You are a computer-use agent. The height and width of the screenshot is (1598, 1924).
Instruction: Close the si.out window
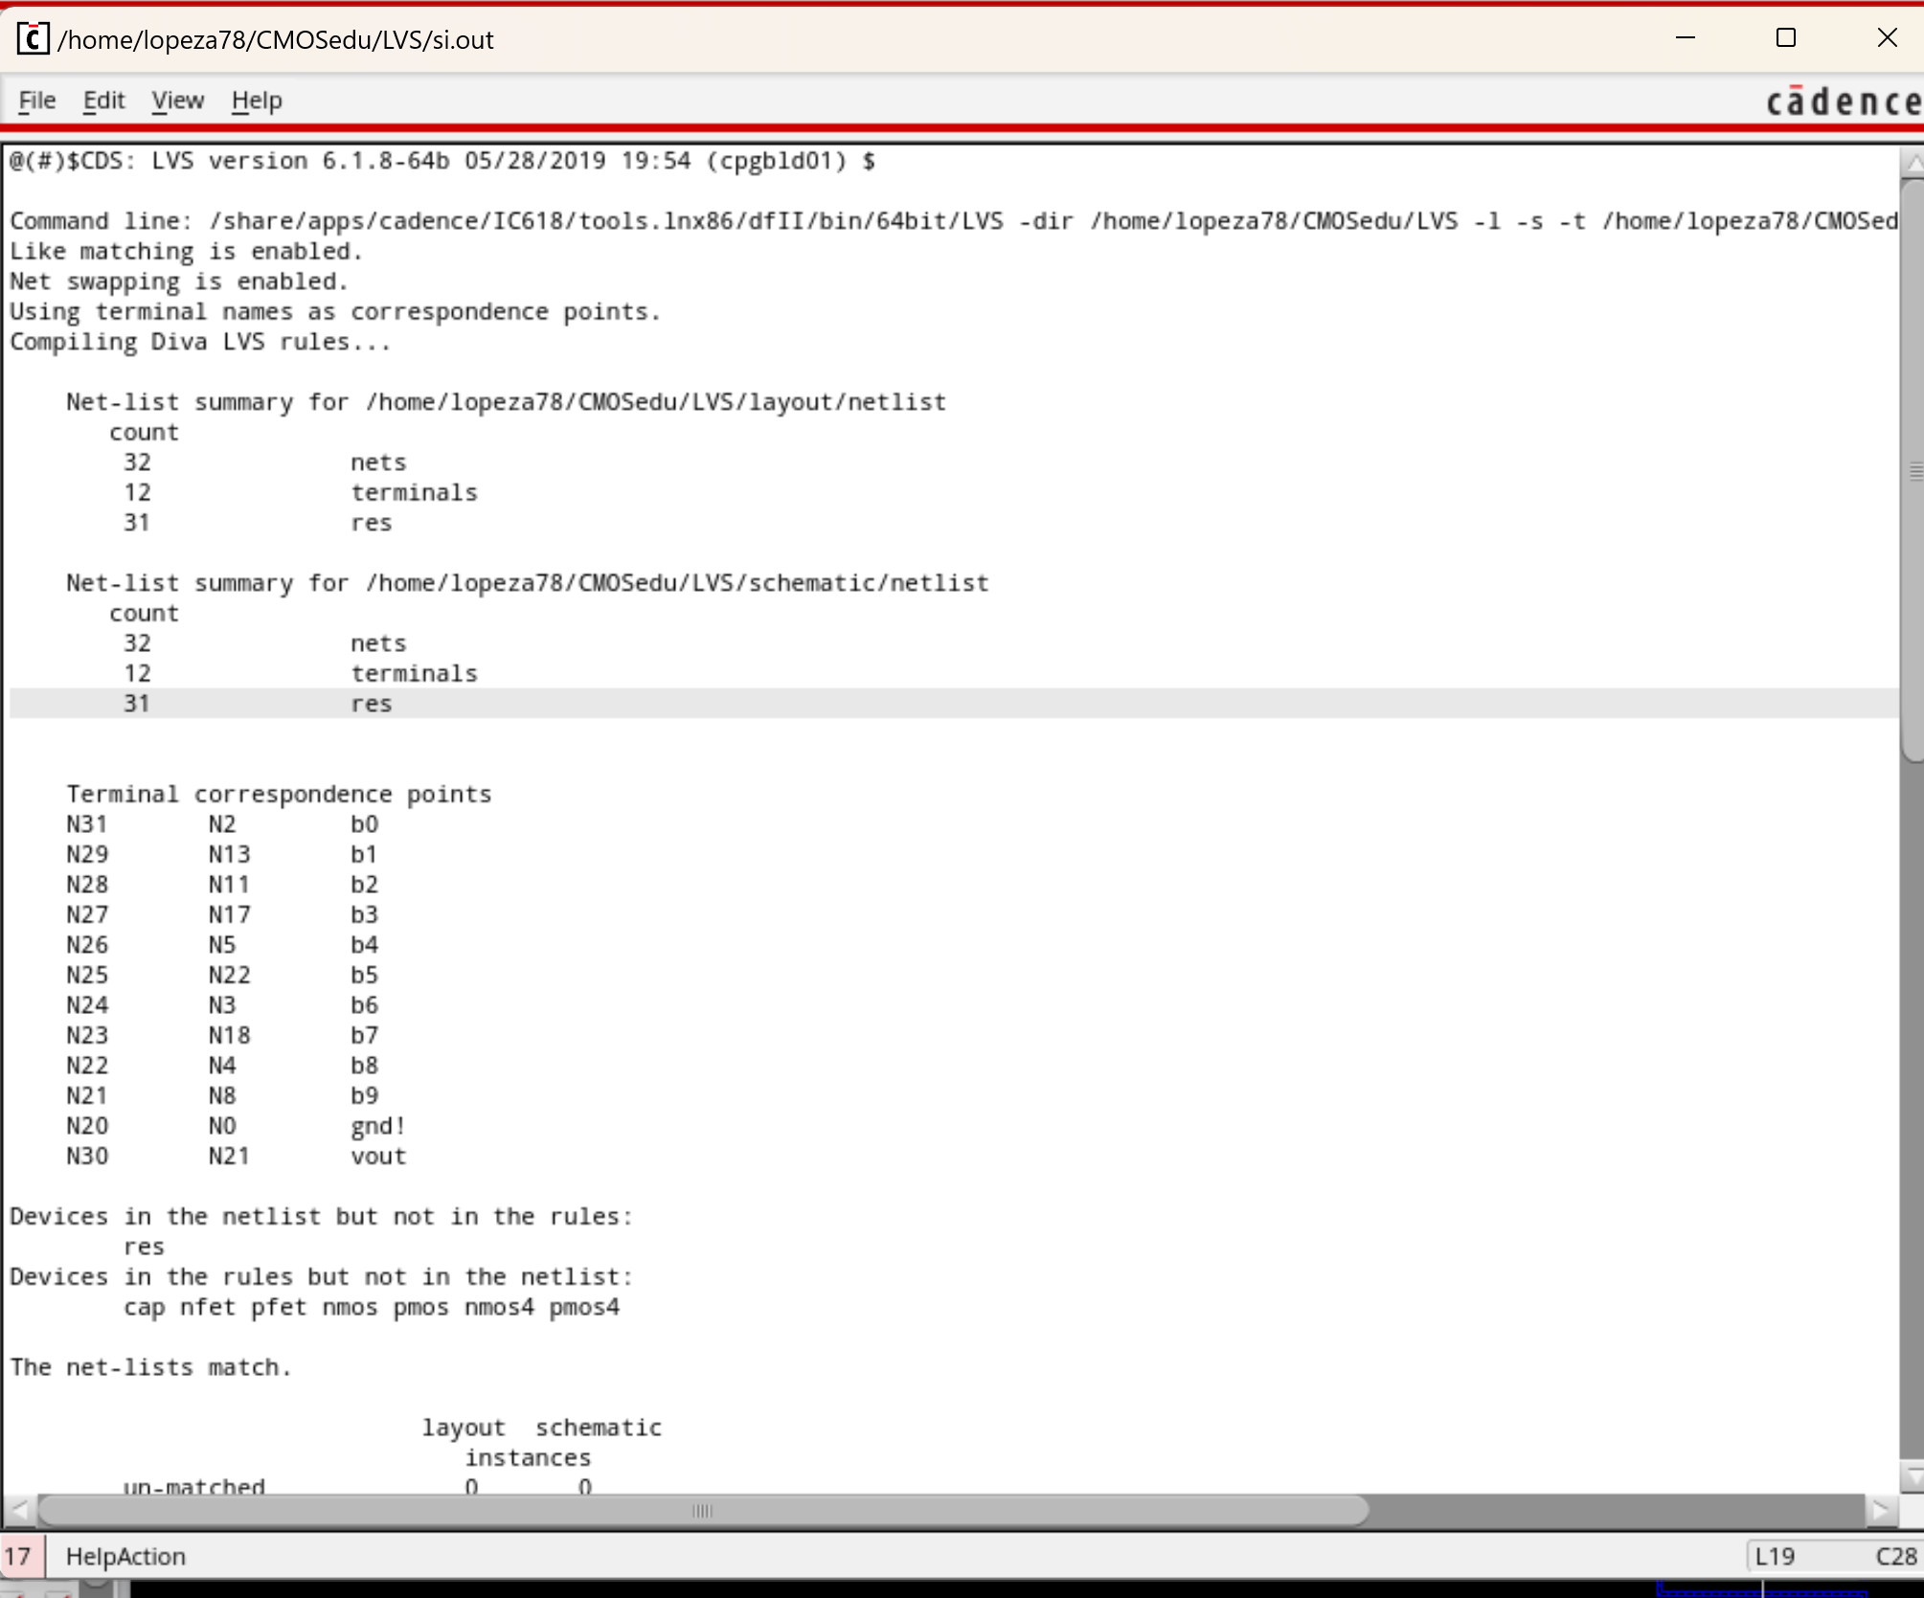point(1887,38)
